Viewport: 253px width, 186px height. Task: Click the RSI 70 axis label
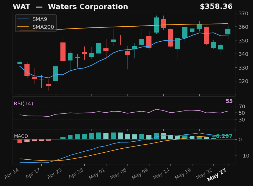click(242, 106)
